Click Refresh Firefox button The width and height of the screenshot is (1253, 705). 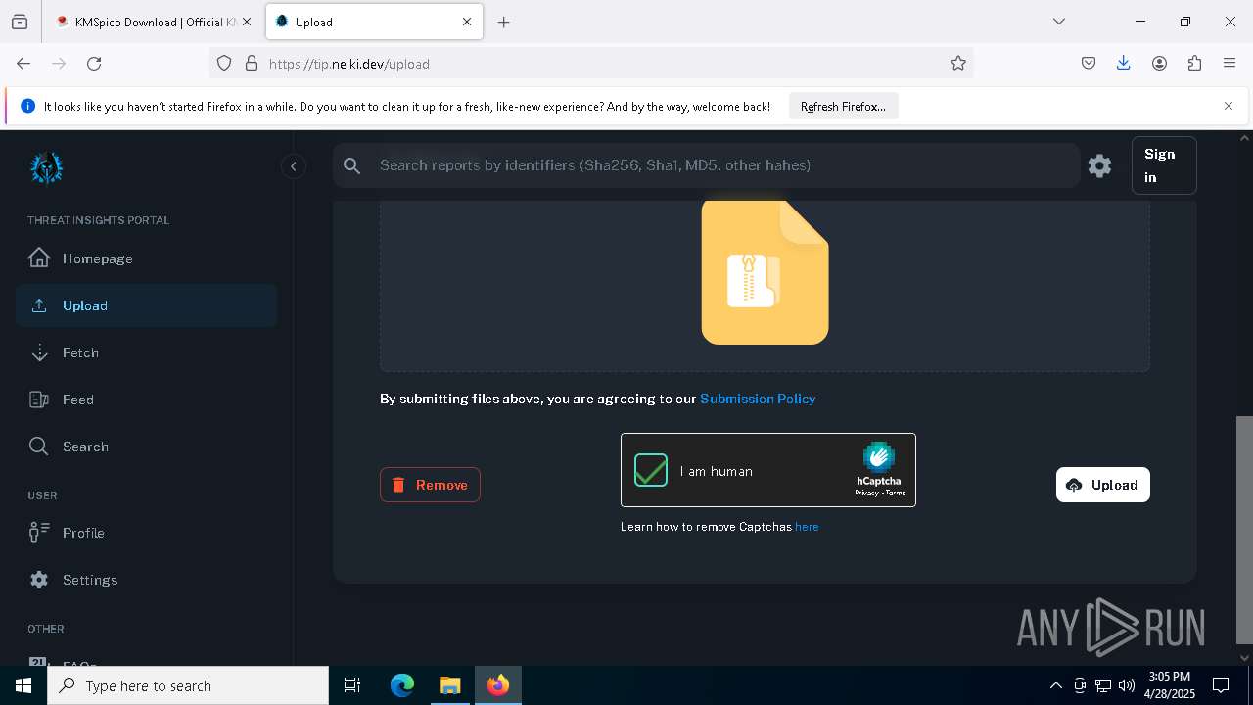tap(843, 107)
